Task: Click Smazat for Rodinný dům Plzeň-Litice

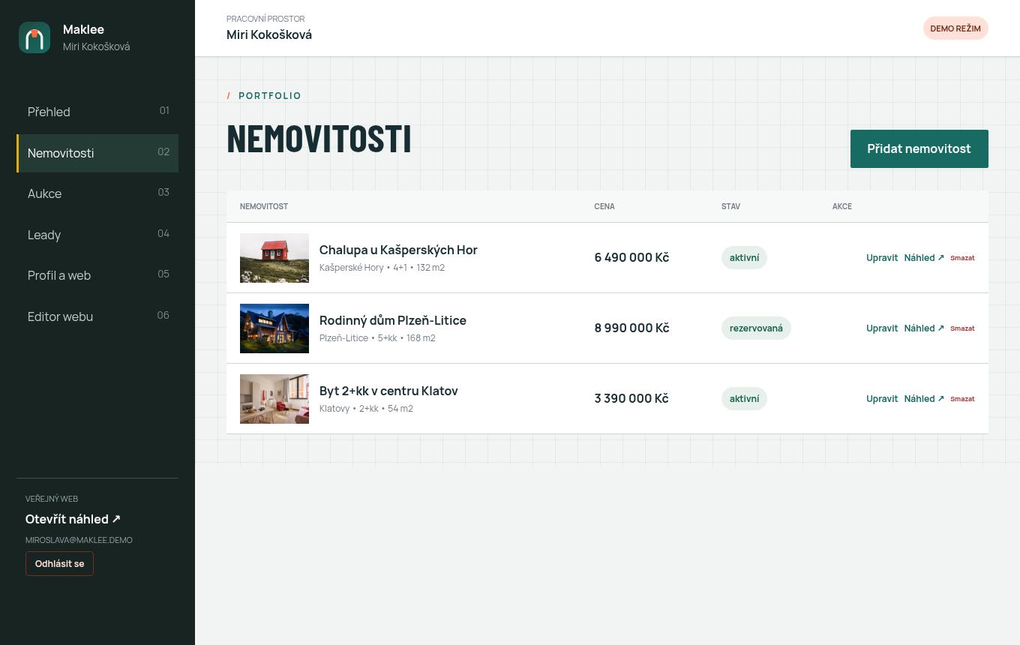Action: 962,328
